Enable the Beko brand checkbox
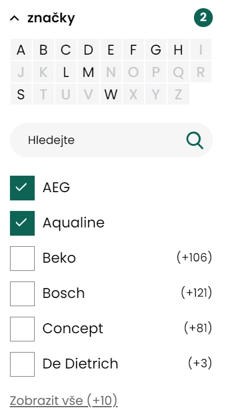This screenshot has width=231, height=419. click(x=22, y=259)
